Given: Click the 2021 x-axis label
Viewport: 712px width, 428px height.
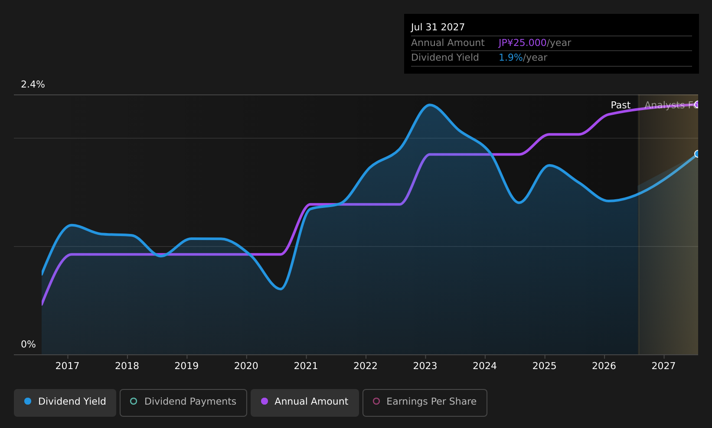Looking at the screenshot, I should tap(306, 366).
